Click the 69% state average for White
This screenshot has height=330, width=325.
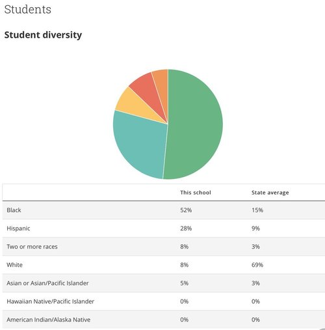[x=257, y=265]
